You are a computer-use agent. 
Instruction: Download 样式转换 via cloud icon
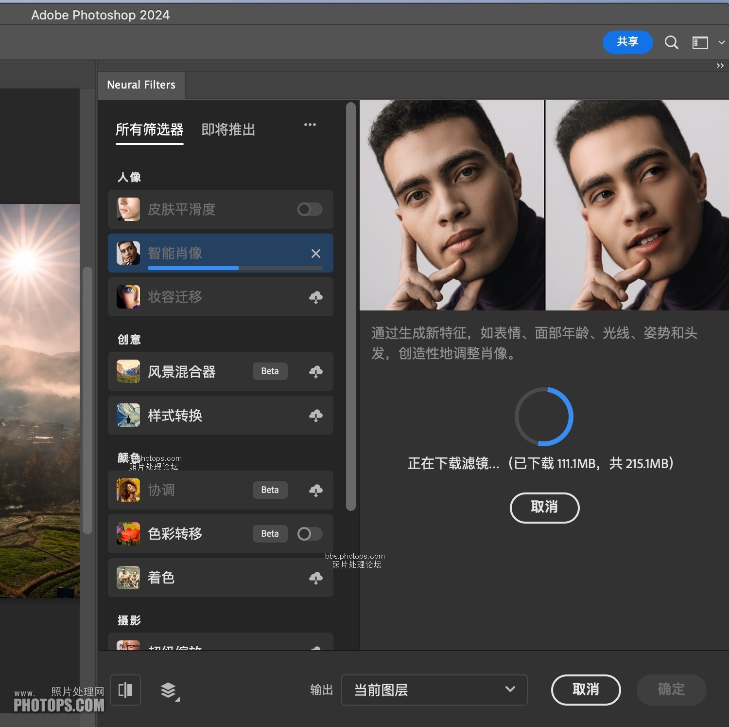(316, 415)
